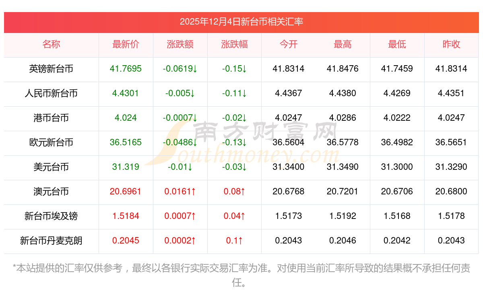The image size is (483, 295).
Task: Click the 新台币丹麦克朗 row name
Action: (51, 241)
